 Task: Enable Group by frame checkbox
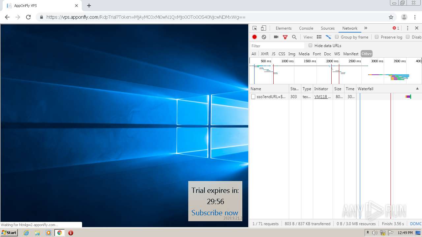[337, 37]
